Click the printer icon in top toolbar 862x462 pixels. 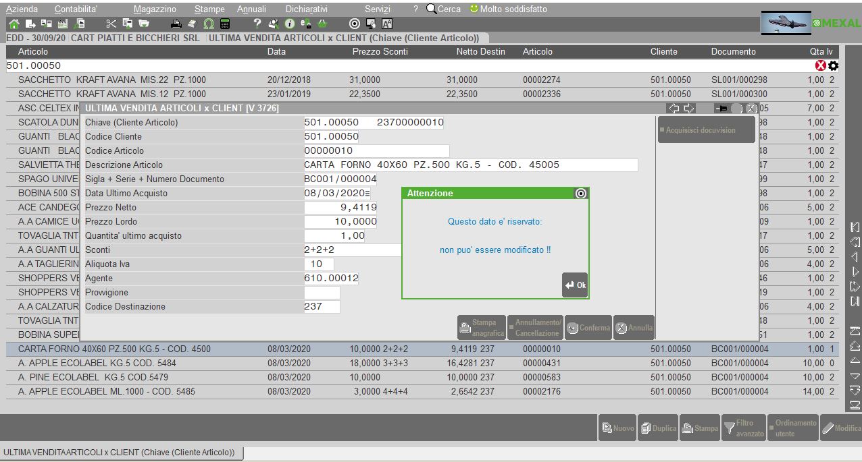pyautogui.click(x=176, y=24)
